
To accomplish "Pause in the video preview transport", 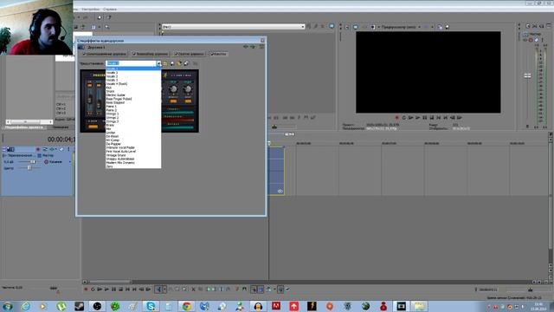I will 425,118.
